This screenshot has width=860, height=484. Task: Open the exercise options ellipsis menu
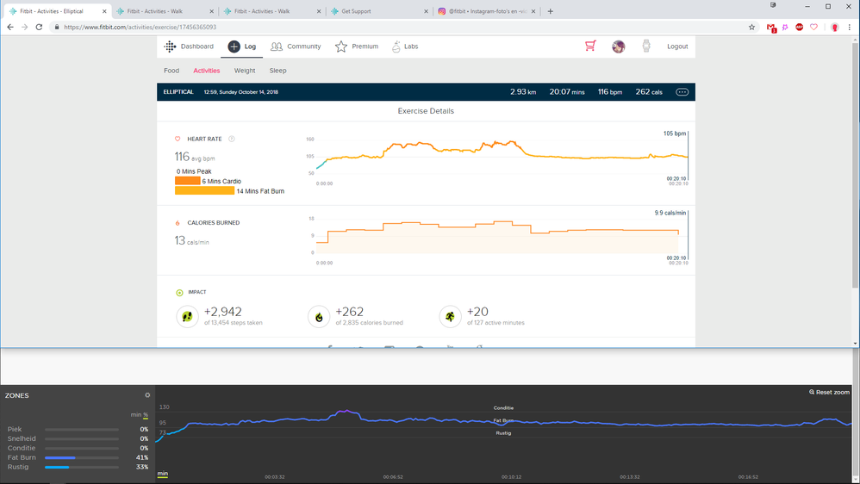[682, 92]
